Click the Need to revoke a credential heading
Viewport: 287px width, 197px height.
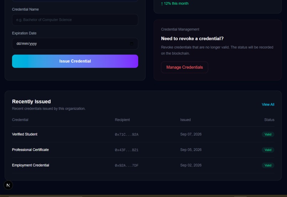pyautogui.click(x=192, y=38)
